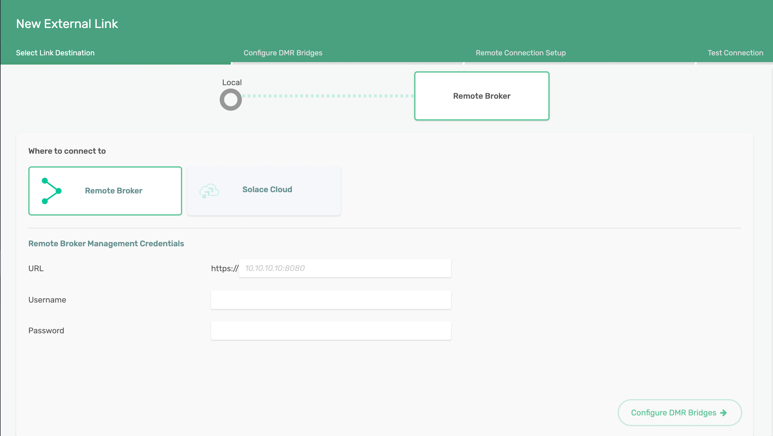
Task: Click the Username input field
Action: 331,299
